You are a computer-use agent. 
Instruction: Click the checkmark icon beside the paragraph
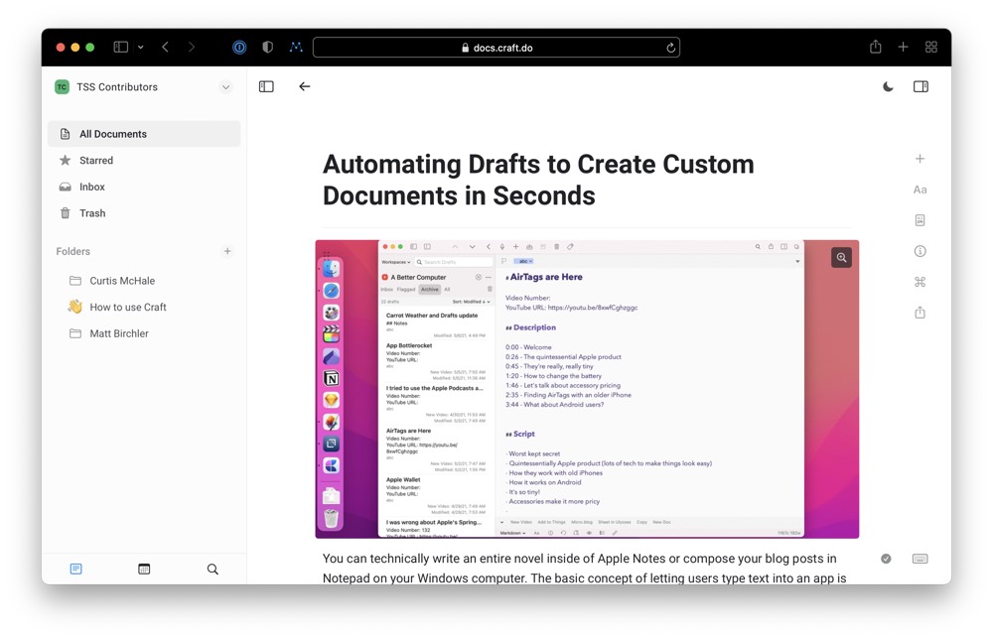886,559
